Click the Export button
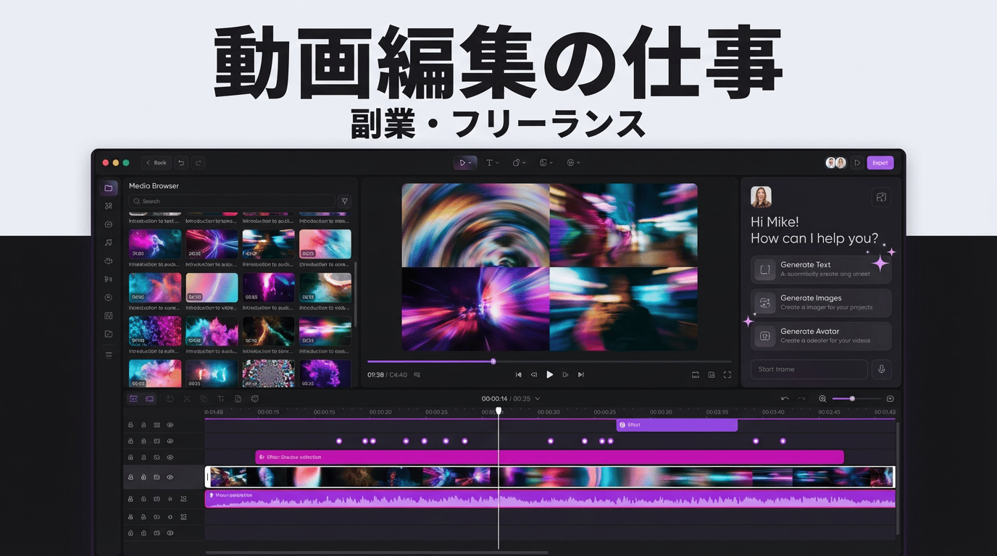This screenshot has height=556, width=997. pos(880,162)
